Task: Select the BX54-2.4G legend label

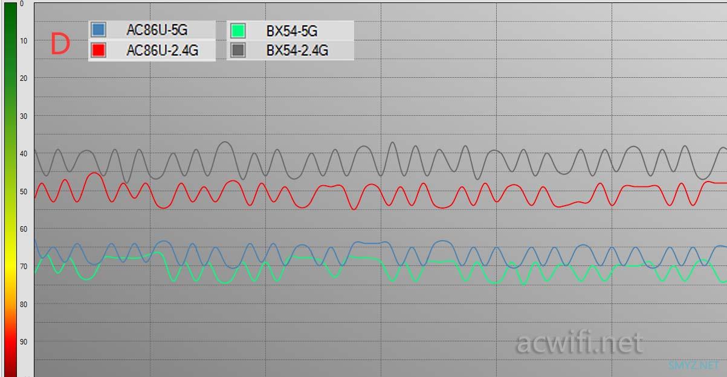Action: pyautogui.click(x=297, y=51)
